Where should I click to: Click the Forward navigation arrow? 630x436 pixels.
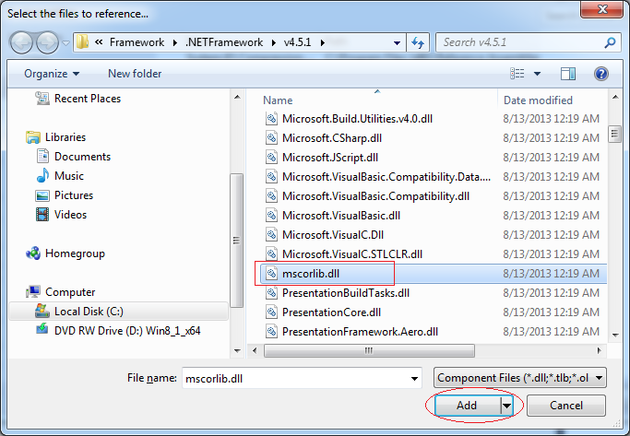coord(47,42)
